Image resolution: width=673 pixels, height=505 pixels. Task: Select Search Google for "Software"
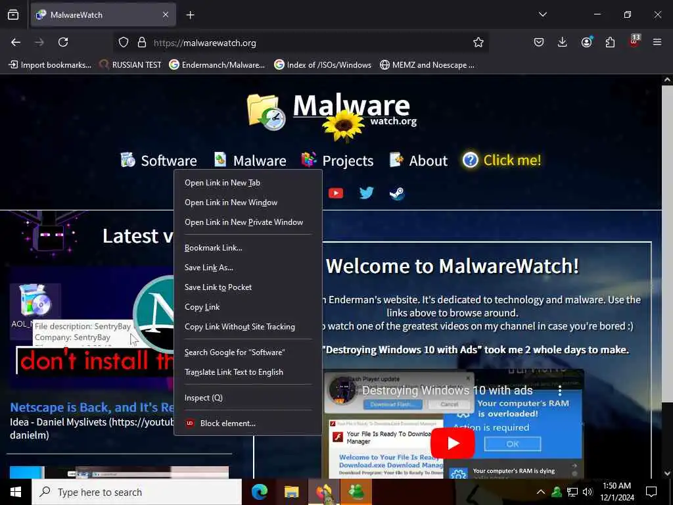248,352
